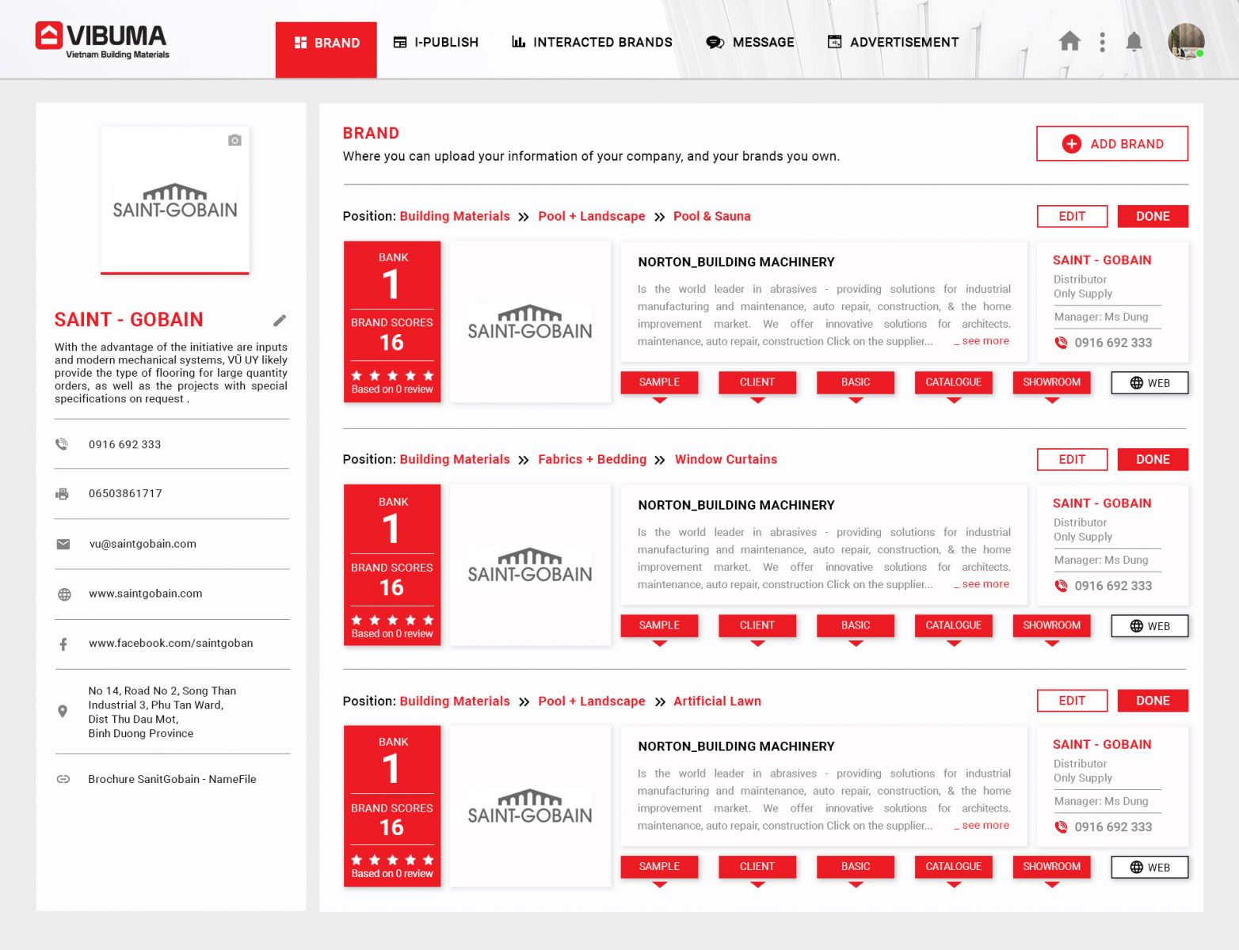Screen dimensions: 1239x950
Task: Open Brochure SanitGobain - NameFile link
Action: pos(172,779)
